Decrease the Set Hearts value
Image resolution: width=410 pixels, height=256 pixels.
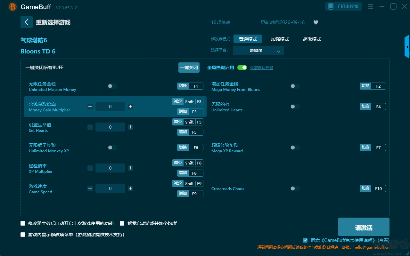coord(90,127)
